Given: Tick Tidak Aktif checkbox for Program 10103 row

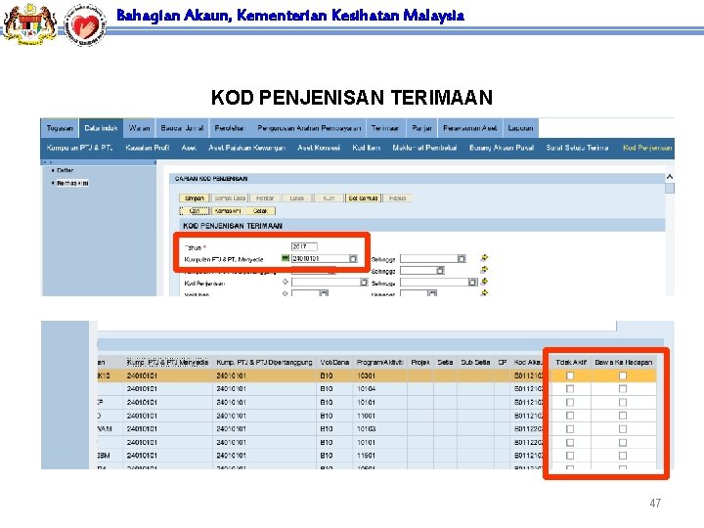Looking at the screenshot, I should 570,429.
